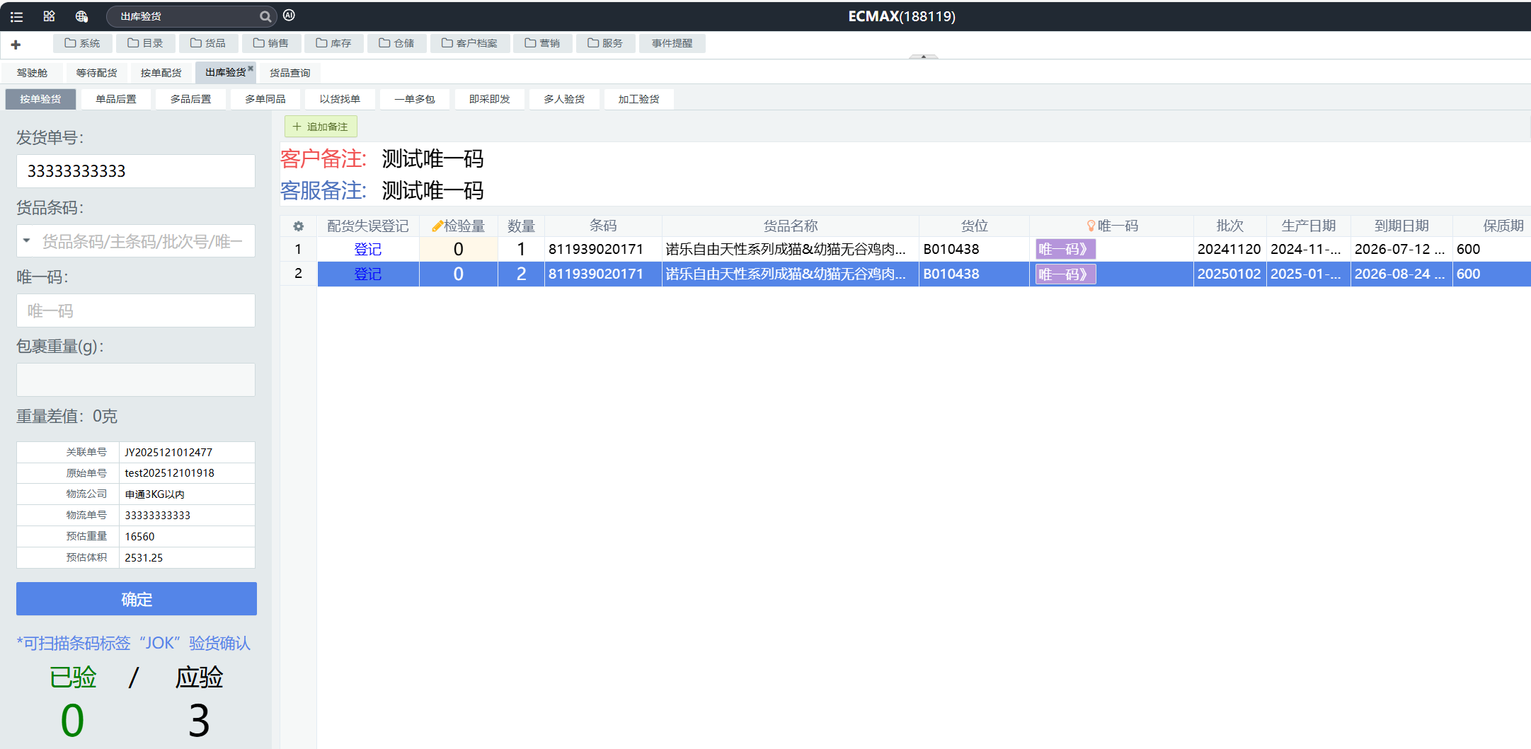
Task: Open the 服务 menu
Action: (x=605, y=44)
